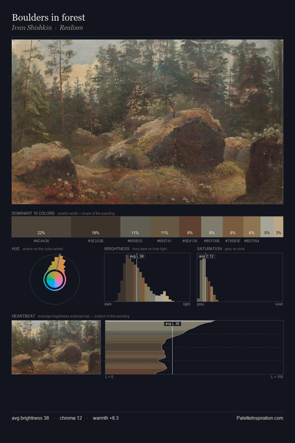The height and width of the screenshot is (443, 295).
Task: Click the warmth +8.3 footer stat
Action: pyautogui.click(x=106, y=418)
